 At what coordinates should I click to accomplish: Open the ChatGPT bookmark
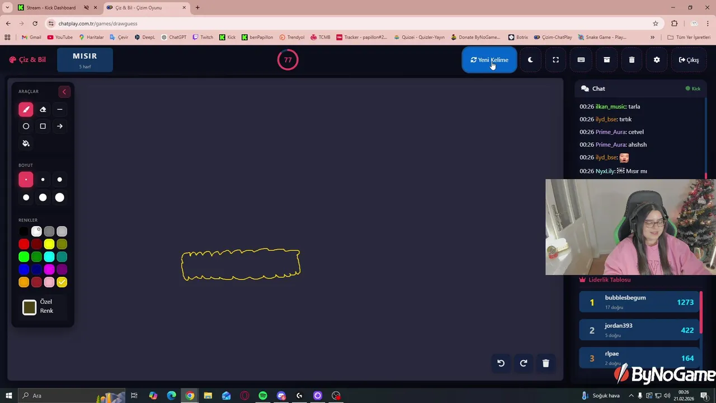click(x=174, y=38)
